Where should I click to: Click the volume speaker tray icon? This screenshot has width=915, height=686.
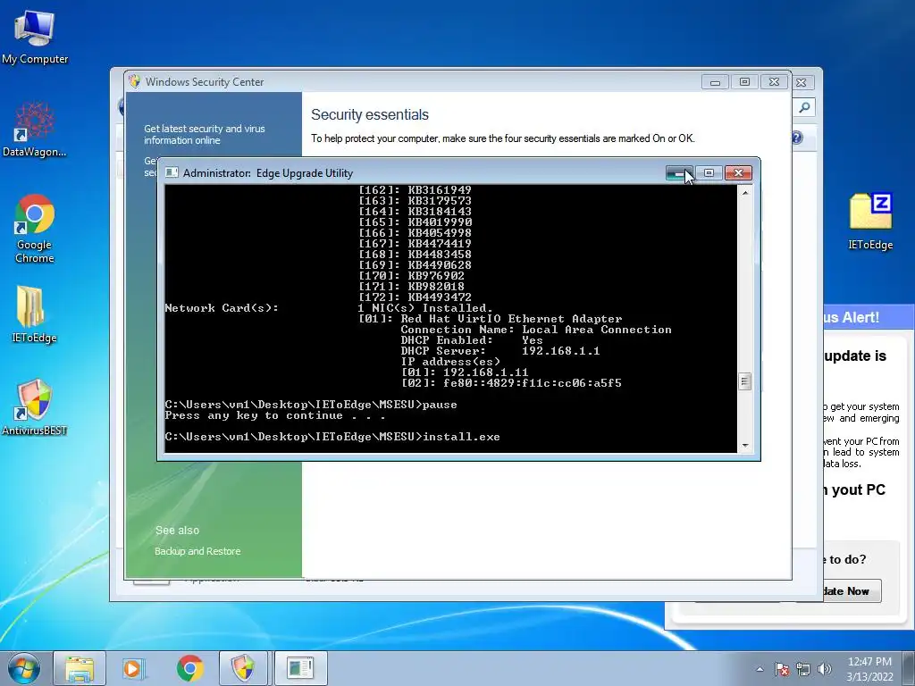[825, 669]
